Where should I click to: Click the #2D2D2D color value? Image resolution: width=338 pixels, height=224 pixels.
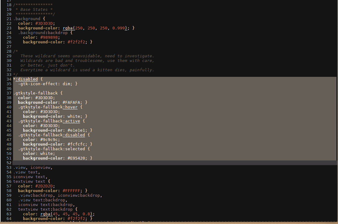44,186
